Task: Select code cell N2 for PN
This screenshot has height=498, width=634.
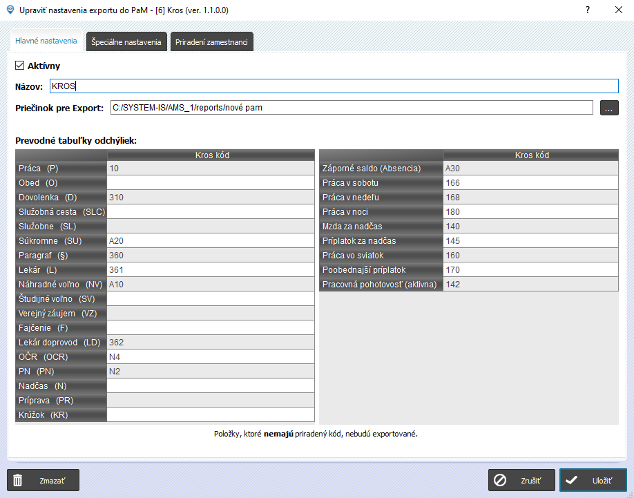Action: (x=211, y=372)
